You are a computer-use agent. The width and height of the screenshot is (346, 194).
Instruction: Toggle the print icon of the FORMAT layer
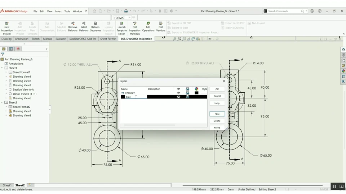coord(187,93)
